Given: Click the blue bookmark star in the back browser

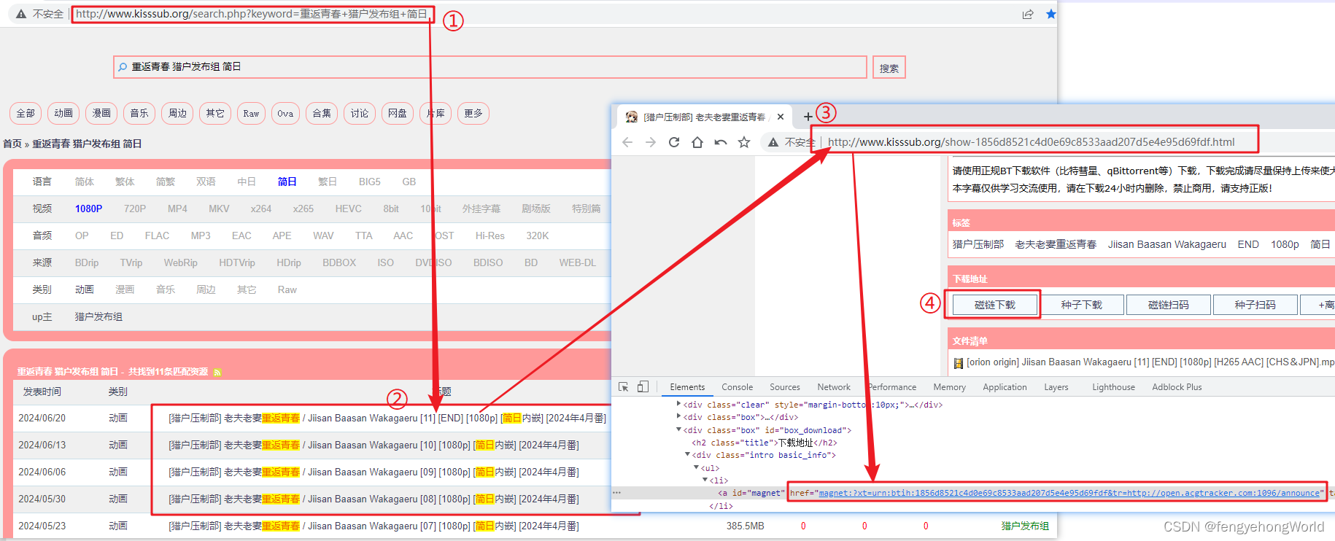Looking at the screenshot, I should pos(1050,14).
